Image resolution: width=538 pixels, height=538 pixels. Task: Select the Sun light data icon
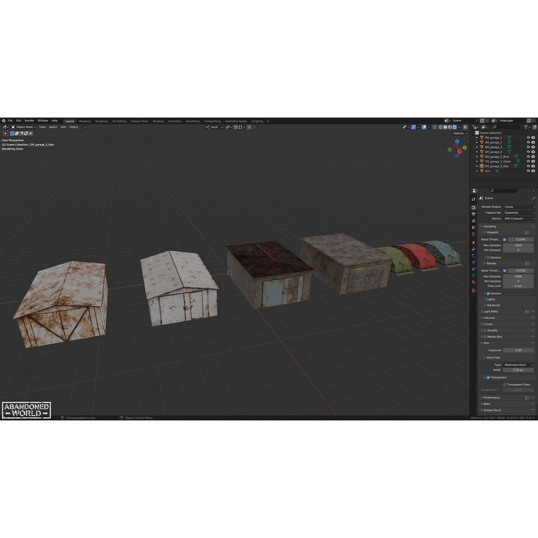[x=497, y=171]
